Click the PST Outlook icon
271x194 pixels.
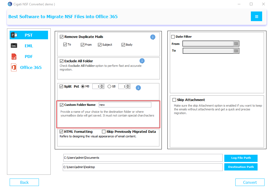click(14, 35)
